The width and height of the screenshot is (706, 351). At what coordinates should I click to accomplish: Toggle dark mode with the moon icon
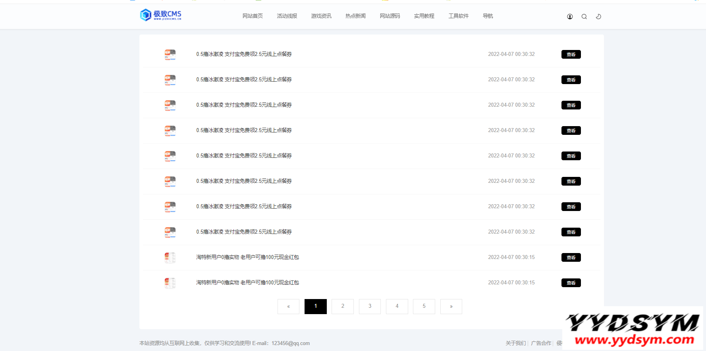click(598, 17)
